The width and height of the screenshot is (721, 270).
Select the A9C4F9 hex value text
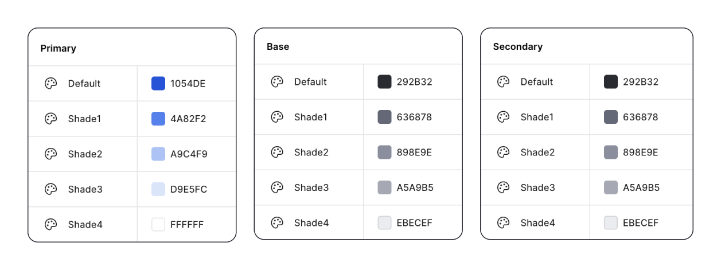pyautogui.click(x=189, y=154)
